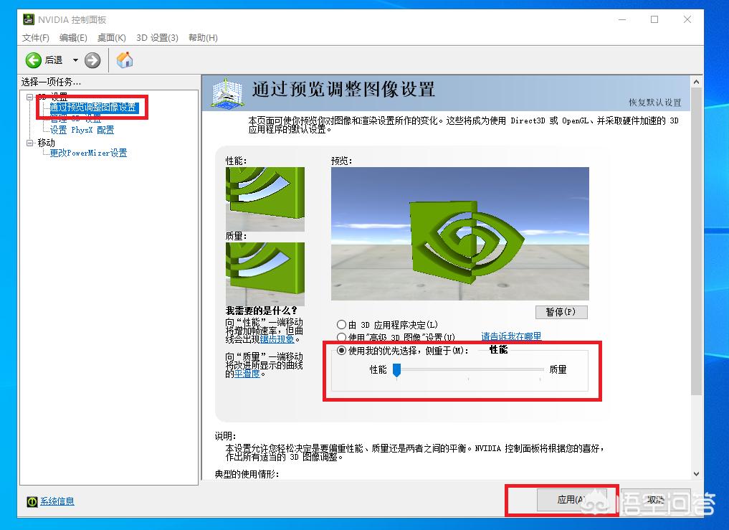
Task: Open the 桌面(K) menu
Action: tap(112, 38)
